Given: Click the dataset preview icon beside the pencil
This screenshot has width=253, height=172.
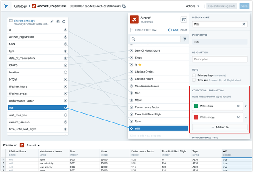Looking at the screenshot, I should (x=58, y=21).
